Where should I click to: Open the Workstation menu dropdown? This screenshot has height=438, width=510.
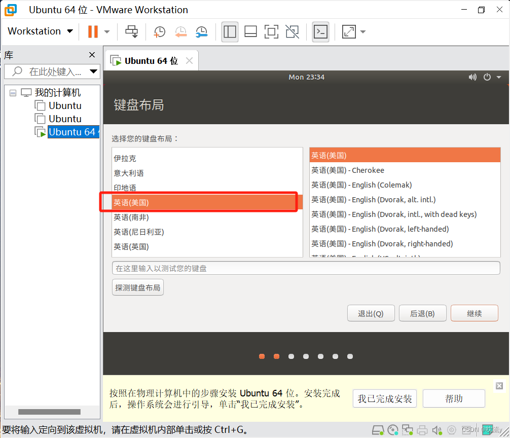(40, 31)
